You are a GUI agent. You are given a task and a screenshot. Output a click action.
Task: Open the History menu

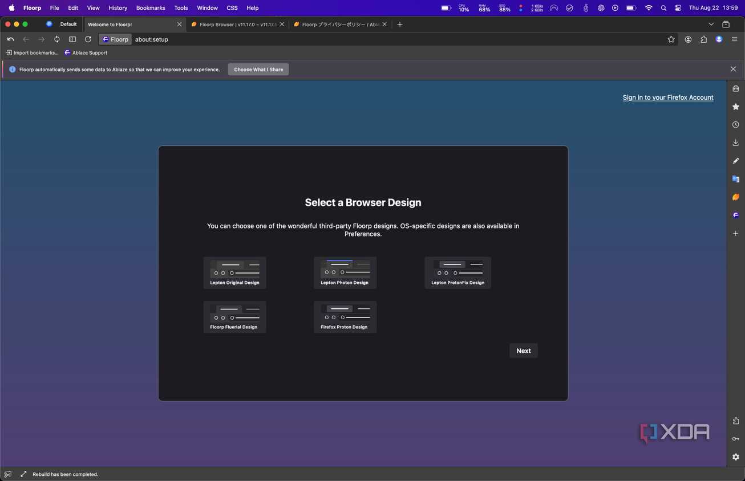click(x=118, y=8)
